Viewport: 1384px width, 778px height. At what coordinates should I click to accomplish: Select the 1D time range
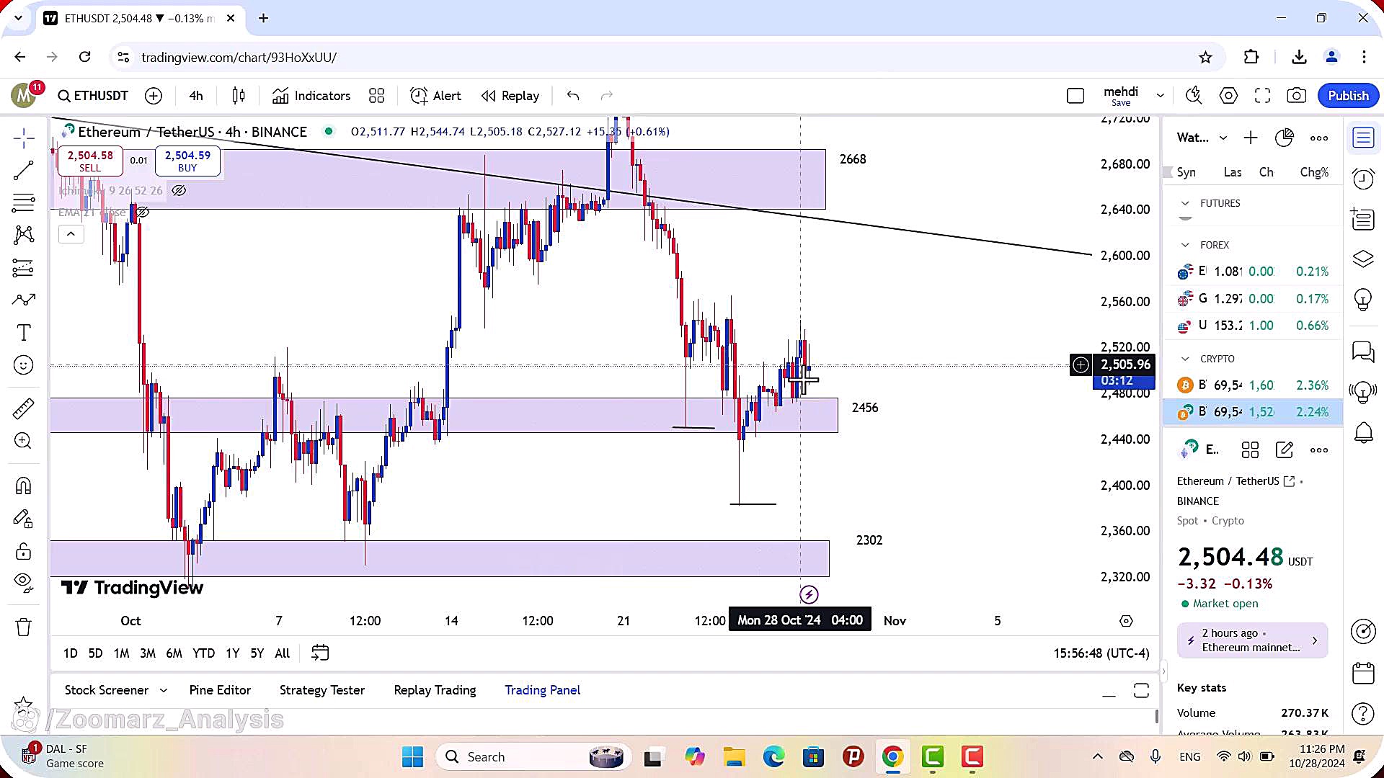(x=70, y=653)
